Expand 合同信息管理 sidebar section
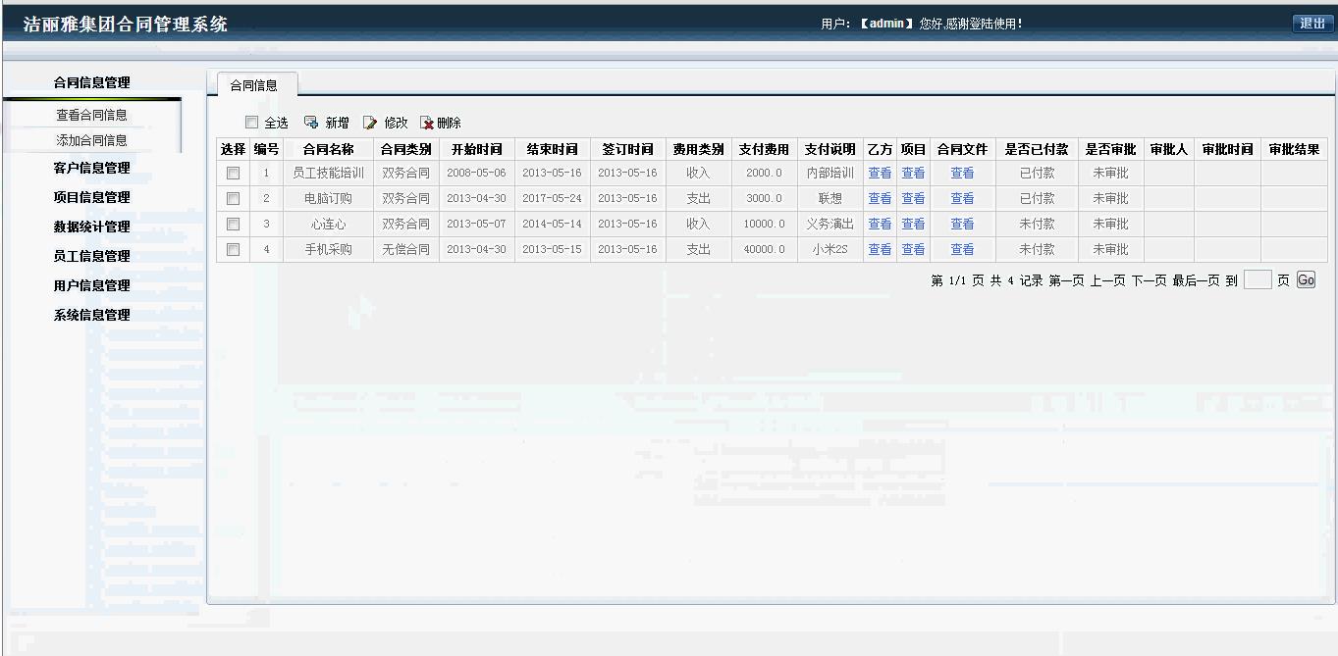This screenshot has width=1338, height=656. pos(91,82)
